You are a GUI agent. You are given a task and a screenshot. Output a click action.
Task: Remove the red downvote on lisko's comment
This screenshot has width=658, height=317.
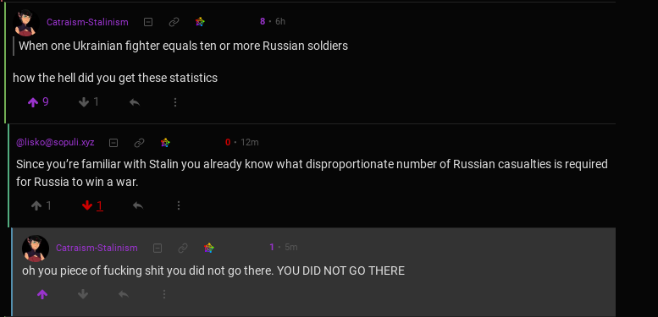92,205
